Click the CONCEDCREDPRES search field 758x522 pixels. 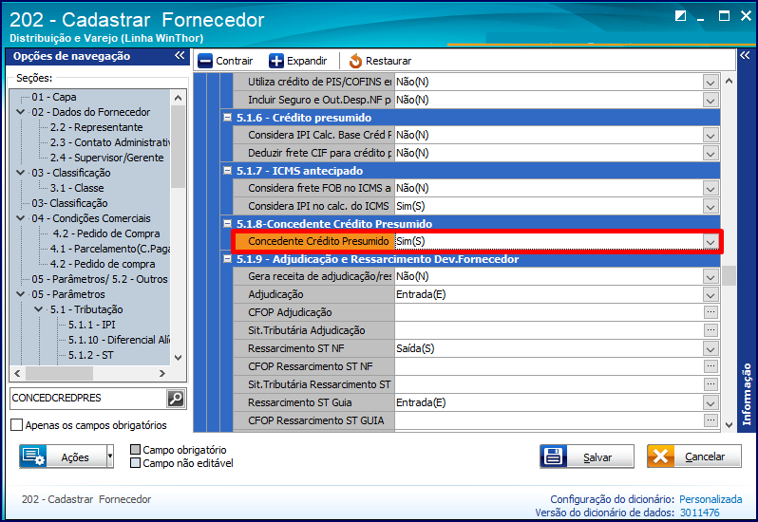click(88, 399)
